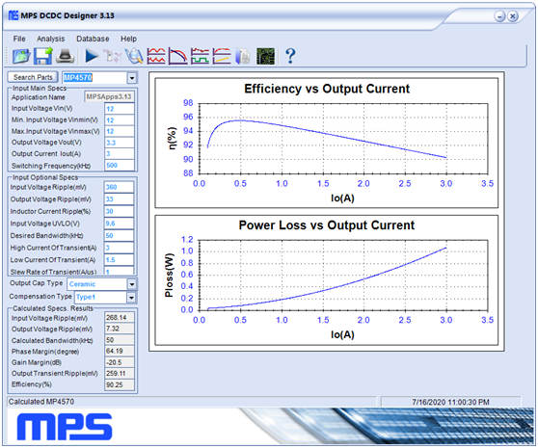Edit the Output Voltage Vout(V) field
Viewport: 538px width, 448px height.
tap(119, 143)
